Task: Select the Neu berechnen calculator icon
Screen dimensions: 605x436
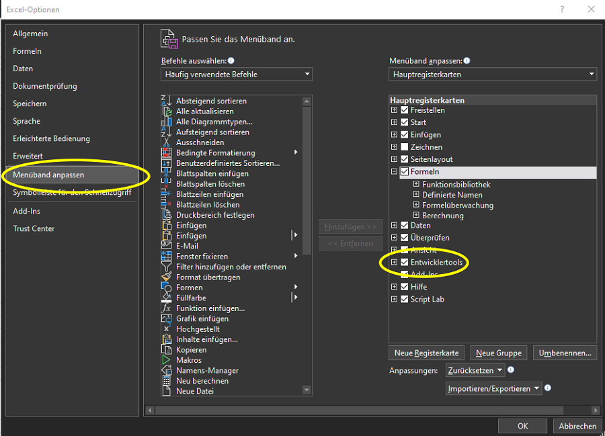Action: coord(166,381)
